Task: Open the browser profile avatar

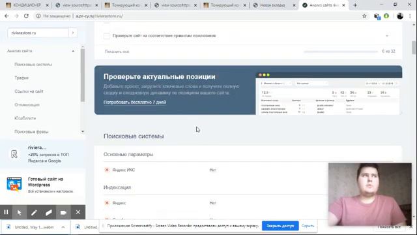Action: point(399,16)
